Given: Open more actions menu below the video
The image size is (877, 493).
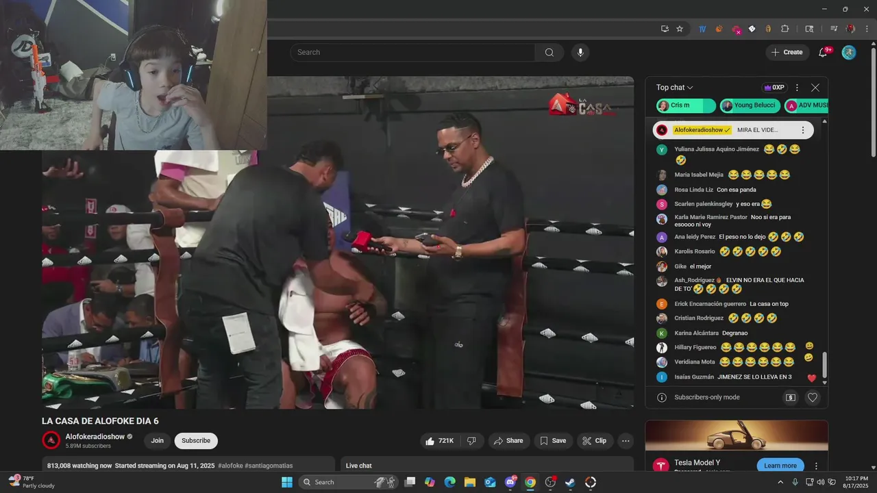Looking at the screenshot, I should click(x=626, y=441).
